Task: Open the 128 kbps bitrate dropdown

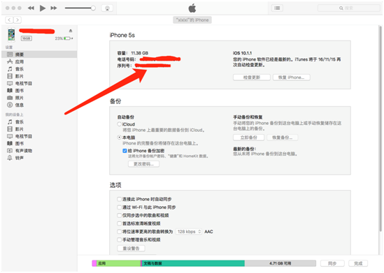Action: click(x=189, y=231)
